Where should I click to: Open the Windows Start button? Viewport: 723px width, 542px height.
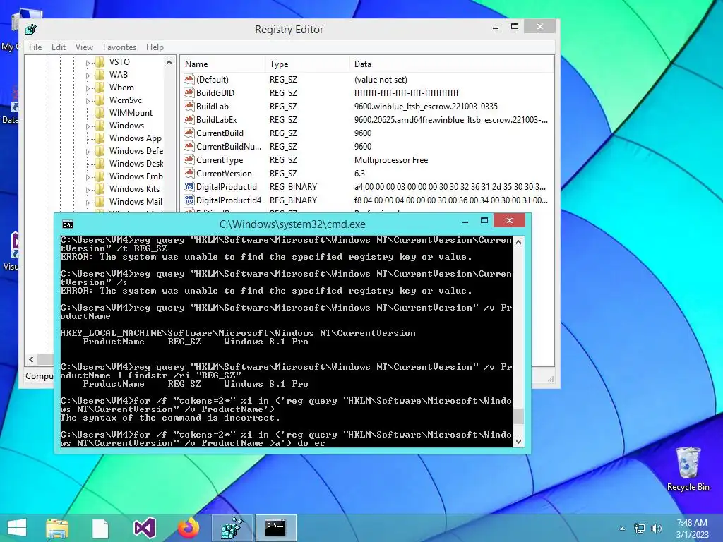(x=17, y=528)
